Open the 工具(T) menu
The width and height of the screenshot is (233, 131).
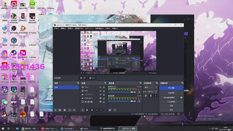(x=108, y=28)
